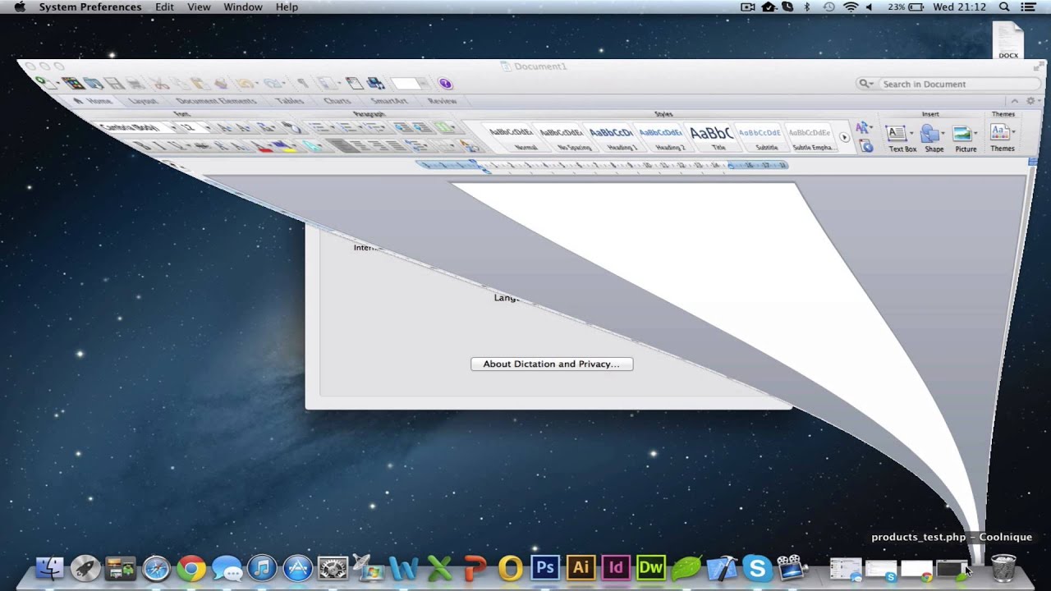This screenshot has height=591, width=1051.
Task: Open the search options magnifier dropdown
Action: click(x=865, y=84)
